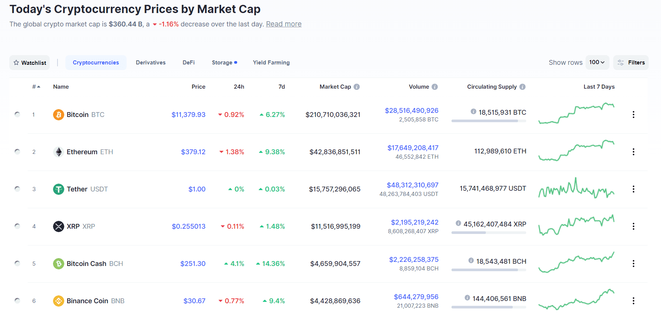Open Tether's last 7 days sparkline chart

tap(576, 188)
